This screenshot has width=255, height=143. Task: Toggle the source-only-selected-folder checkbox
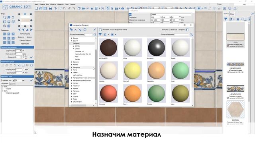[100, 30]
